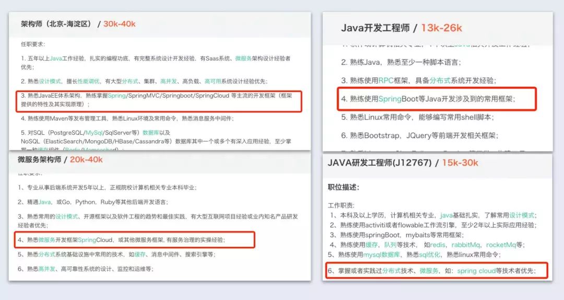Open the green Spring link in SpringBoot item
The height and width of the screenshot is (300, 564).
point(390,99)
